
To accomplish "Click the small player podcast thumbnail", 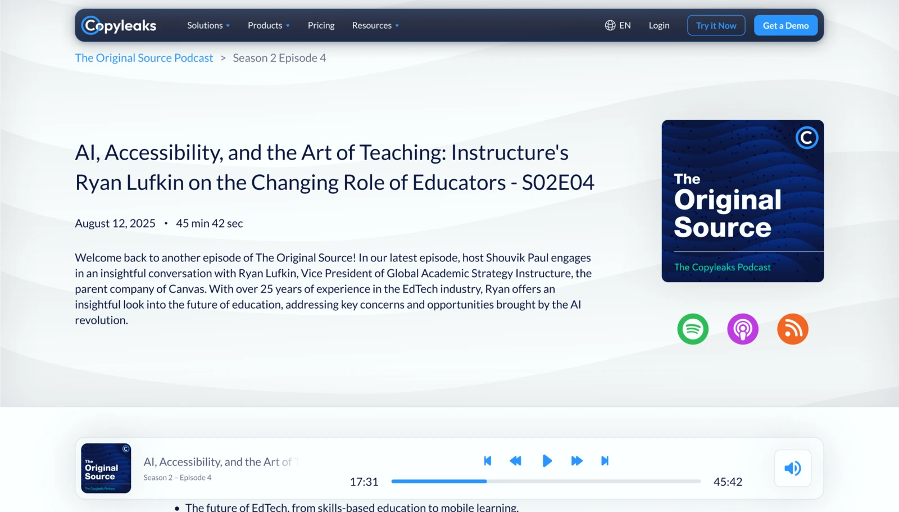I will pos(106,468).
